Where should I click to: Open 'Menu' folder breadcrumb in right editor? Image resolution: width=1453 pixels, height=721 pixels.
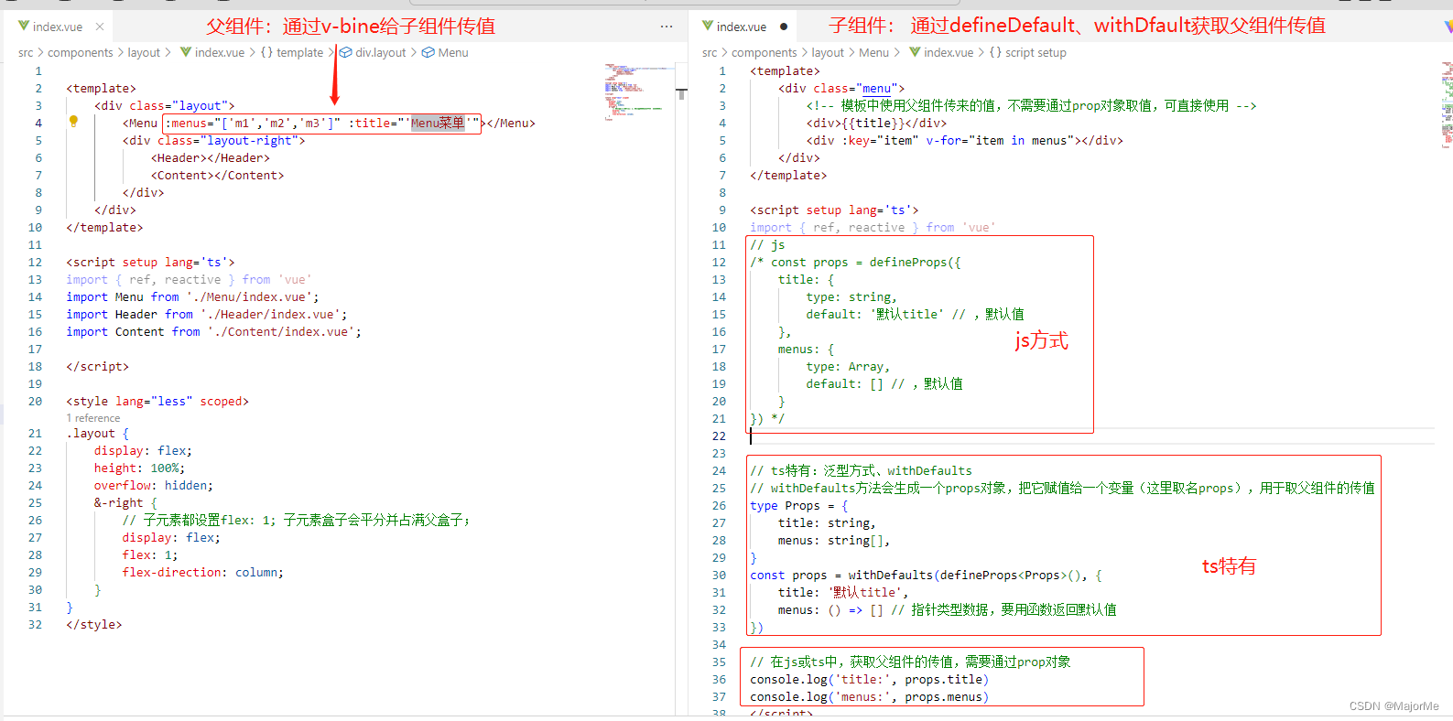point(873,53)
